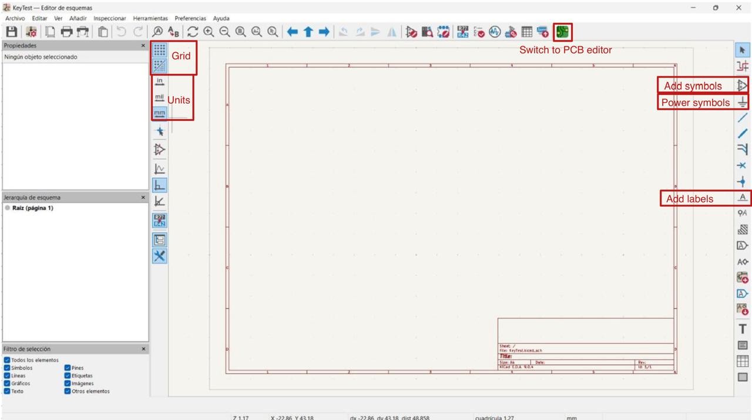Image resolution: width=752 pixels, height=420 pixels.
Task: Toggle hidden pins display on left toolbar
Action: [x=159, y=150]
